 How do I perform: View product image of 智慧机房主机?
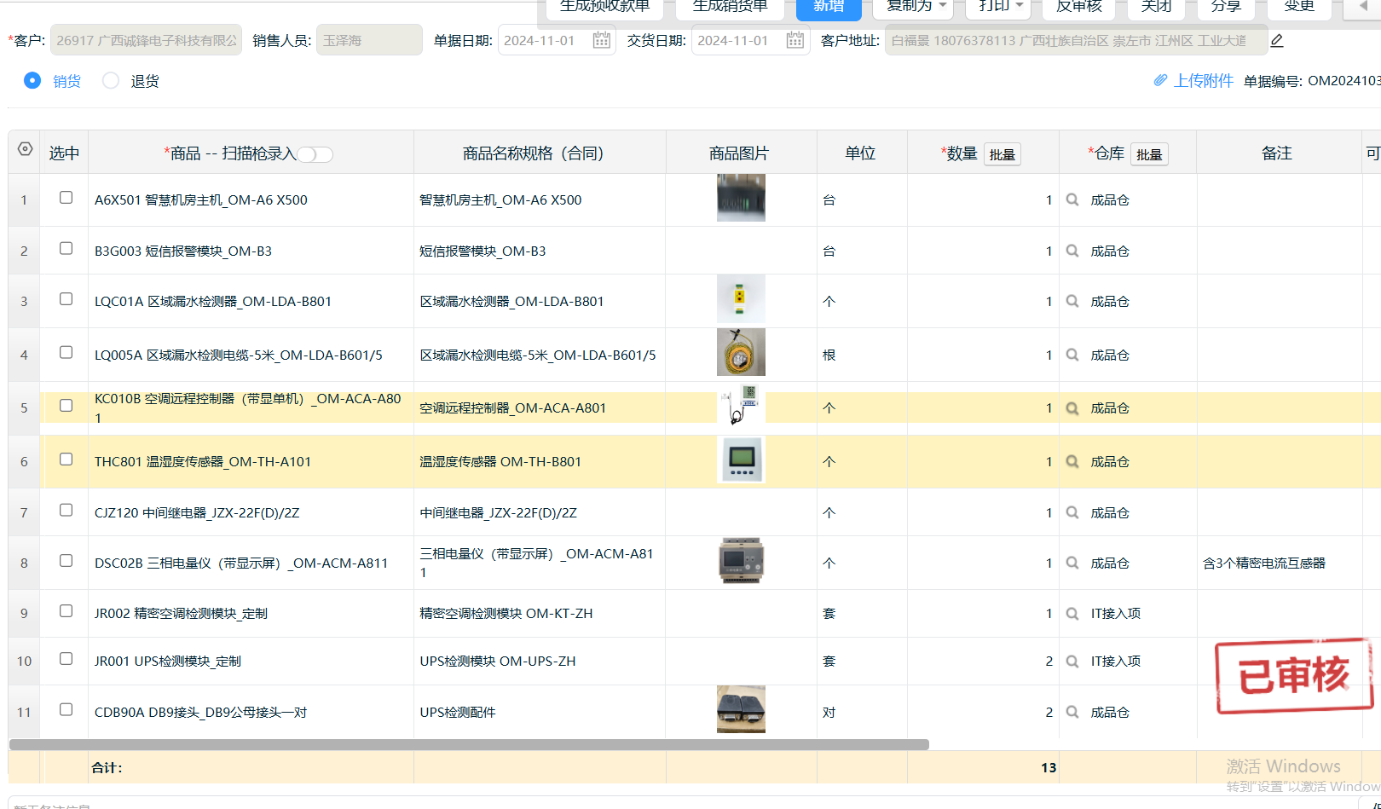click(x=741, y=198)
